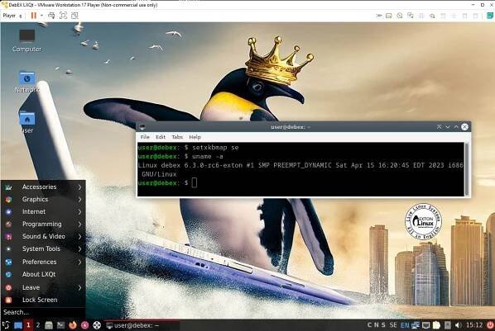Click the SE keyboard layout indicator
Viewport: 495px width, 331px height.
click(x=393, y=325)
